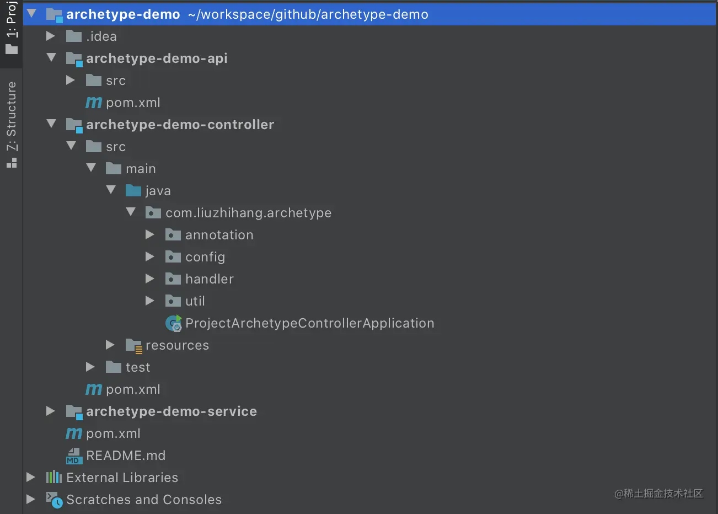Select the com.liuzhihang.archetype package icon
718x514 pixels.
pyautogui.click(x=153, y=212)
